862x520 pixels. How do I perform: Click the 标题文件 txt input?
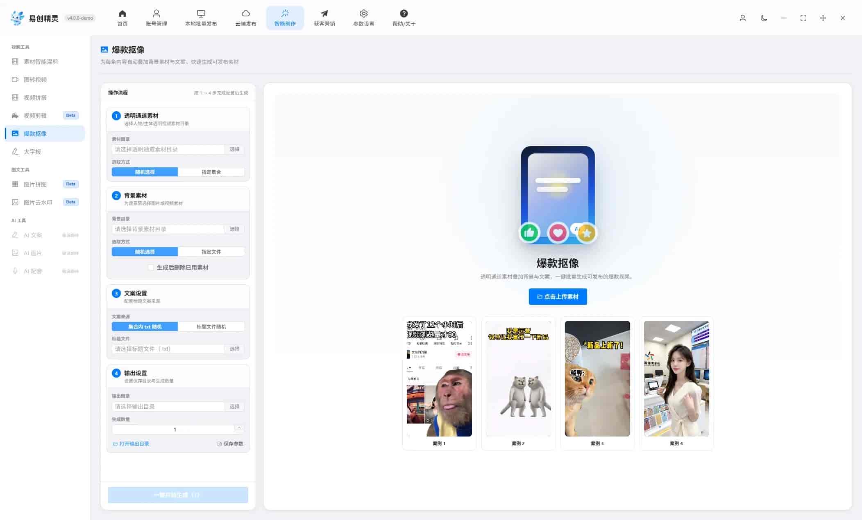(x=168, y=349)
